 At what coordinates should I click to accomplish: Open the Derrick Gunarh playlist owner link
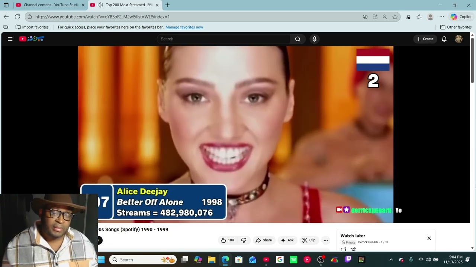(368, 243)
